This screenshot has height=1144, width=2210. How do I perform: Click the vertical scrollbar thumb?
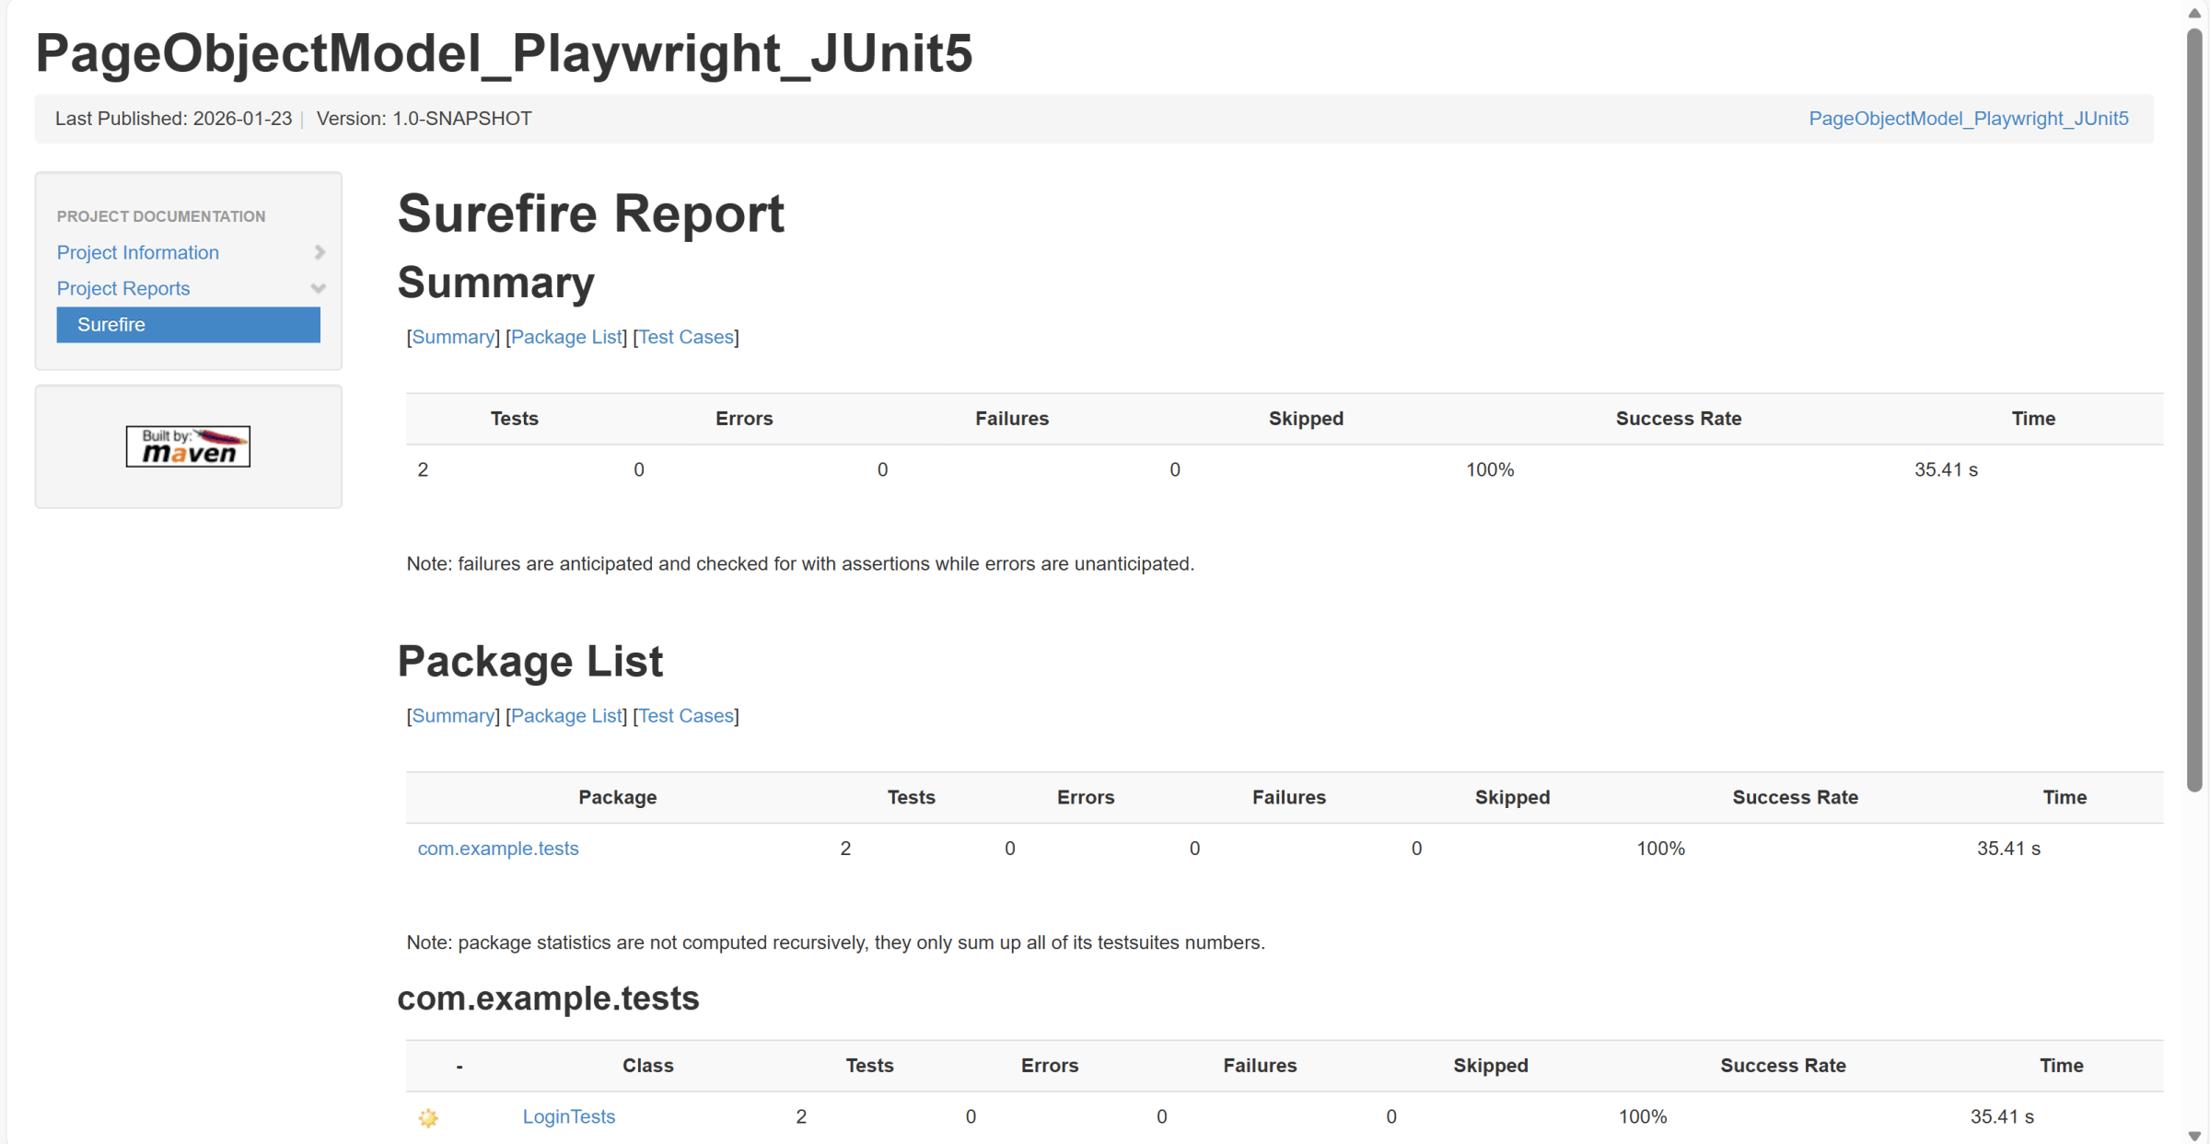2195,410
